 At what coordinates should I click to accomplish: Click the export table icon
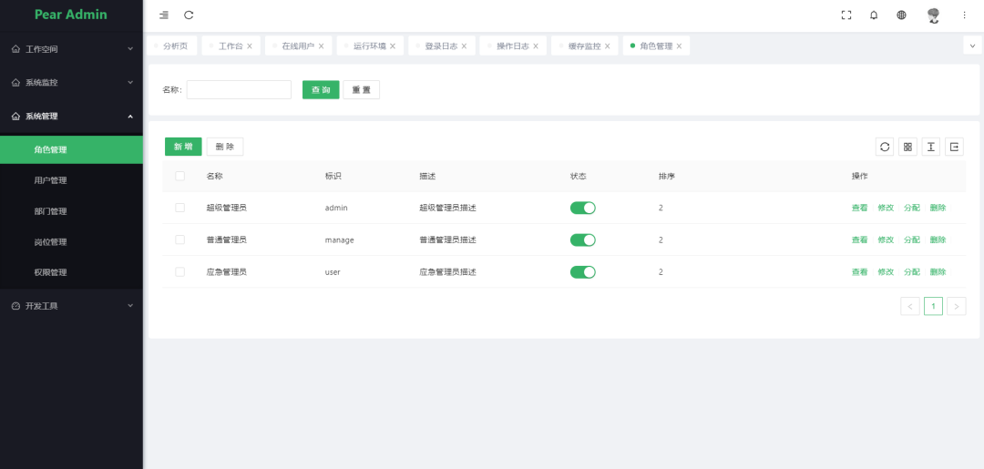tap(955, 147)
